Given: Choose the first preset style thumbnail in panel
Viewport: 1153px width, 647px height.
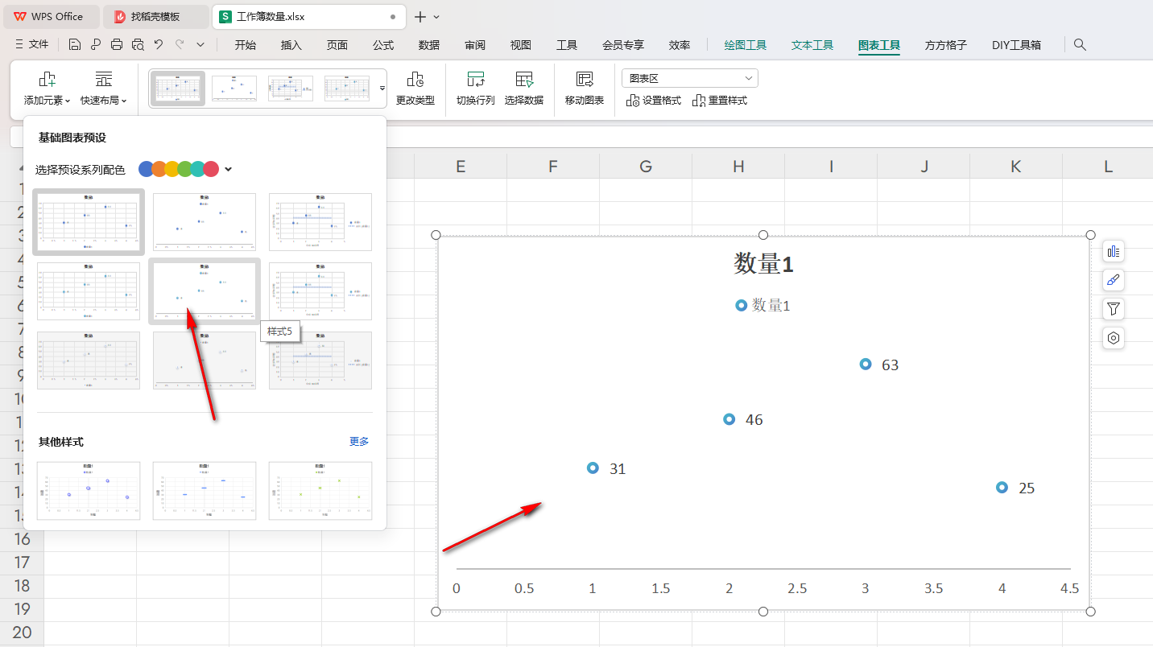Looking at the screenshot, I should pyautogui.click(x=89, y=221).
